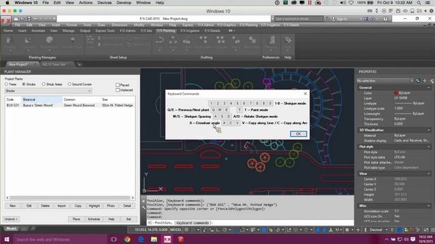Image resolution: width=435 pixels, height=244 pixels.
Task: Toggle the grid display icon in status bar
Action: tap(186, 230)
